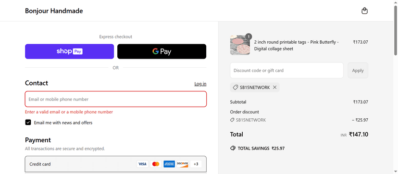Click the Log in link
This screenshot has height=174, width=398.
pos(200,84)
